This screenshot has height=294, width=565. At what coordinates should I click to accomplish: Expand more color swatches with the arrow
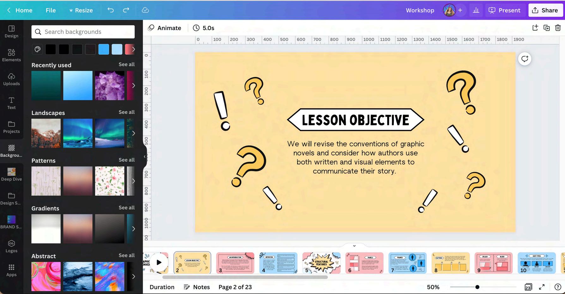click(x=133, y=49)
